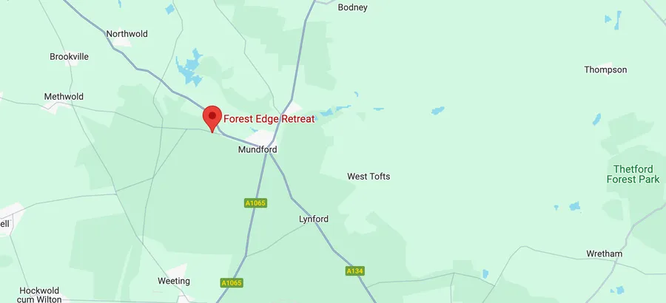Click the A134 road shield

[354, 270]
